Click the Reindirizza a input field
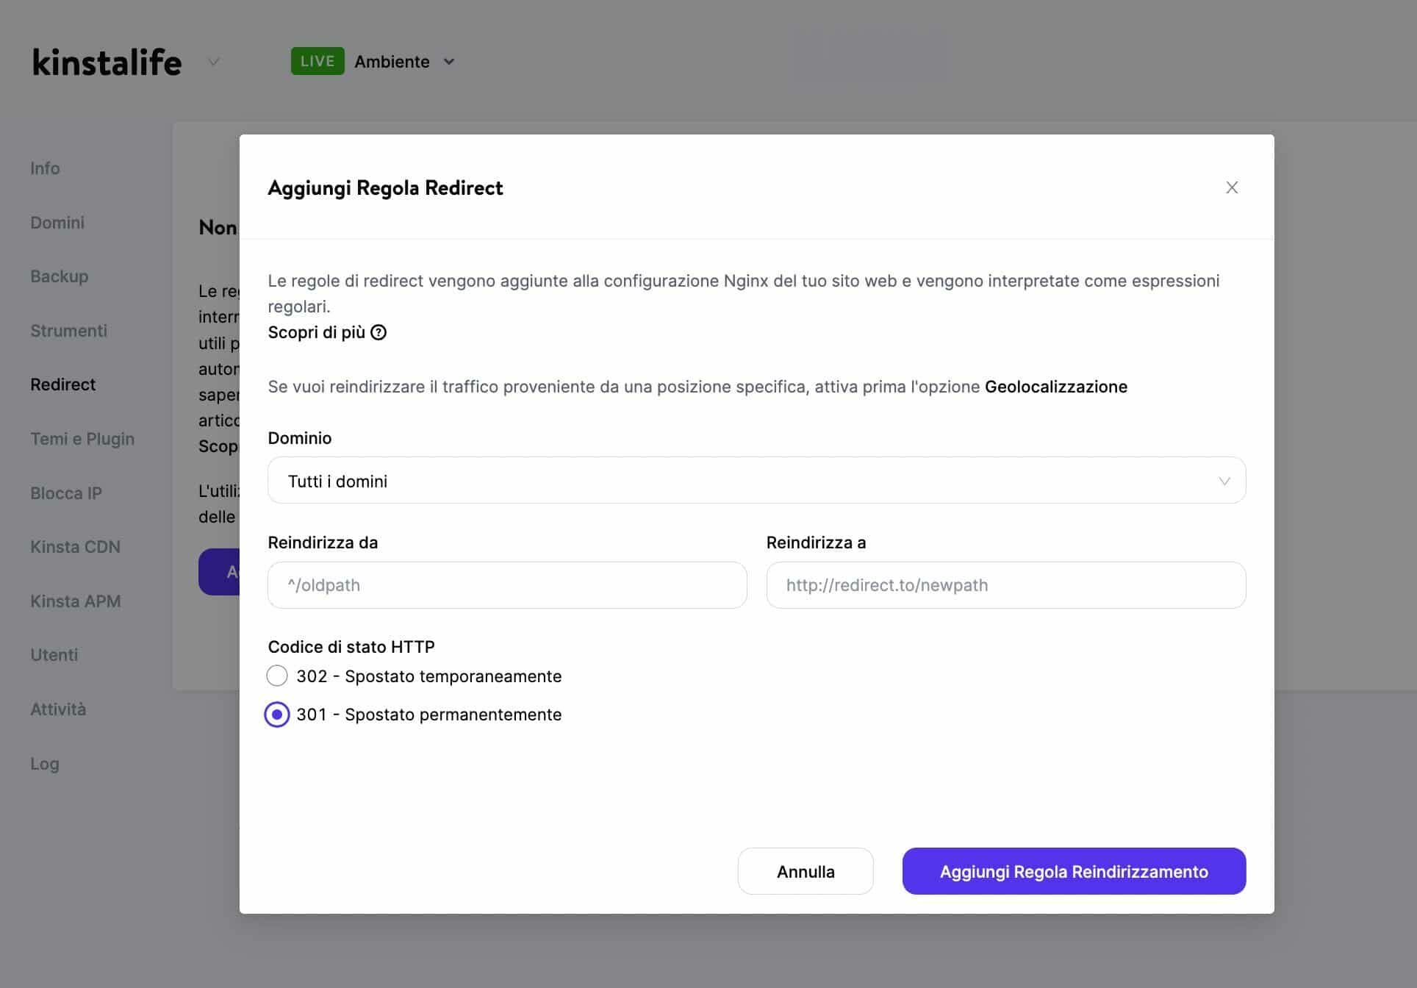The height and width of the screenshot is (988, 1417). click(1005, 585)
